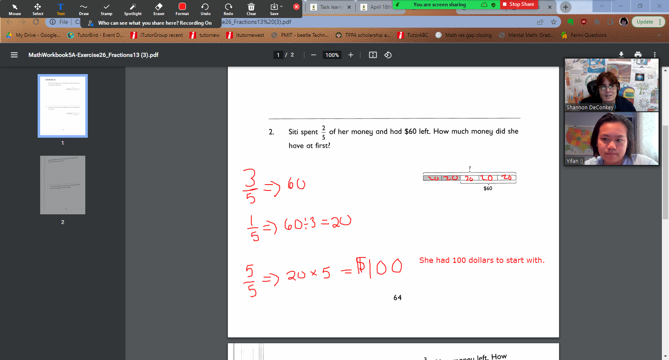Image resolution: width=669 pixels, height=360 pixels.
Task: Open Math res gap closing bookmark
Action: pyautogui.click(x=464, y=35)
